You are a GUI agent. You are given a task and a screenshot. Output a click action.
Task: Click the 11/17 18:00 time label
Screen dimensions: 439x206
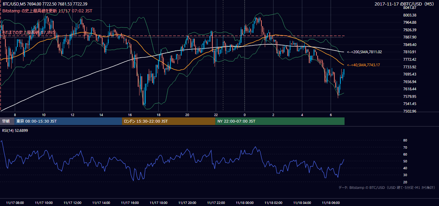point(158,203)
